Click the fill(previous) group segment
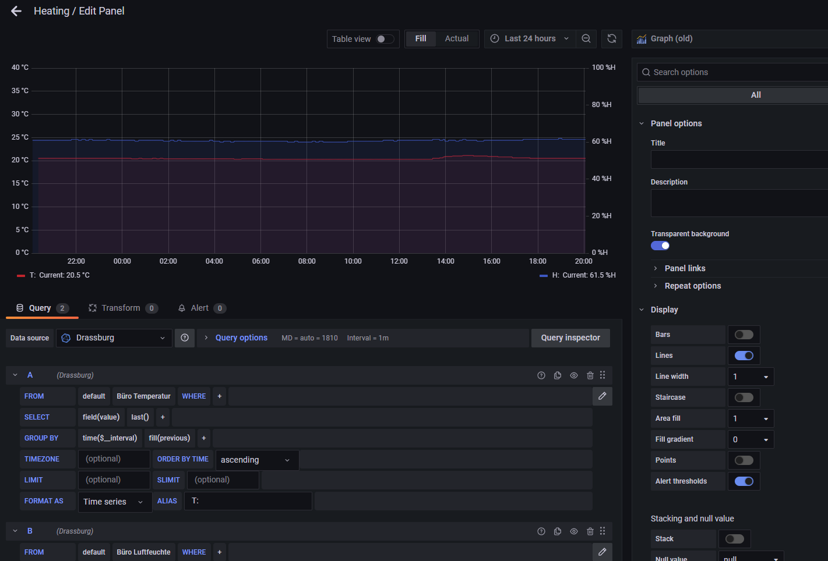The width and height of the screenshot is (828, 561). [170, 438]
